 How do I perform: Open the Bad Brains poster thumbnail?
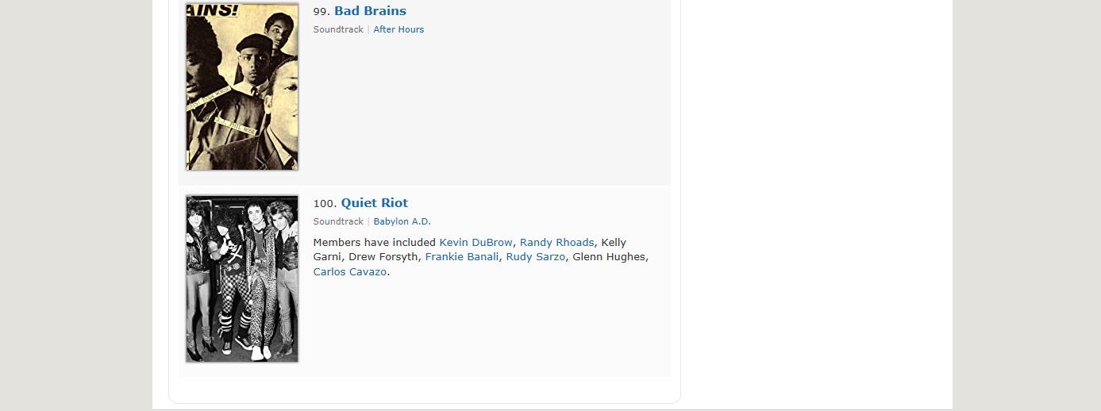click(x=242, y=86)
